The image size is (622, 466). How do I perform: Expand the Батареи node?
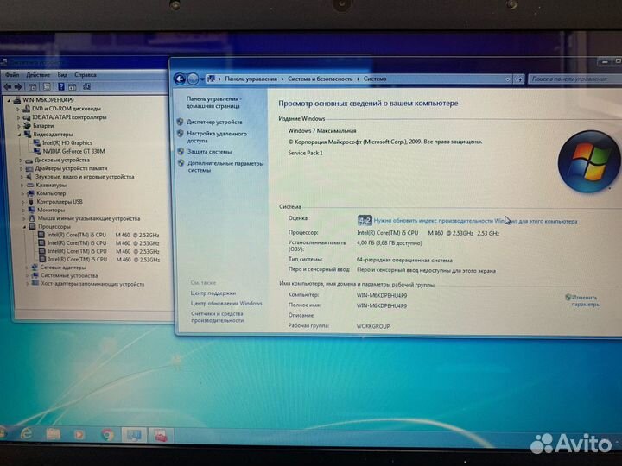point(19,126)
